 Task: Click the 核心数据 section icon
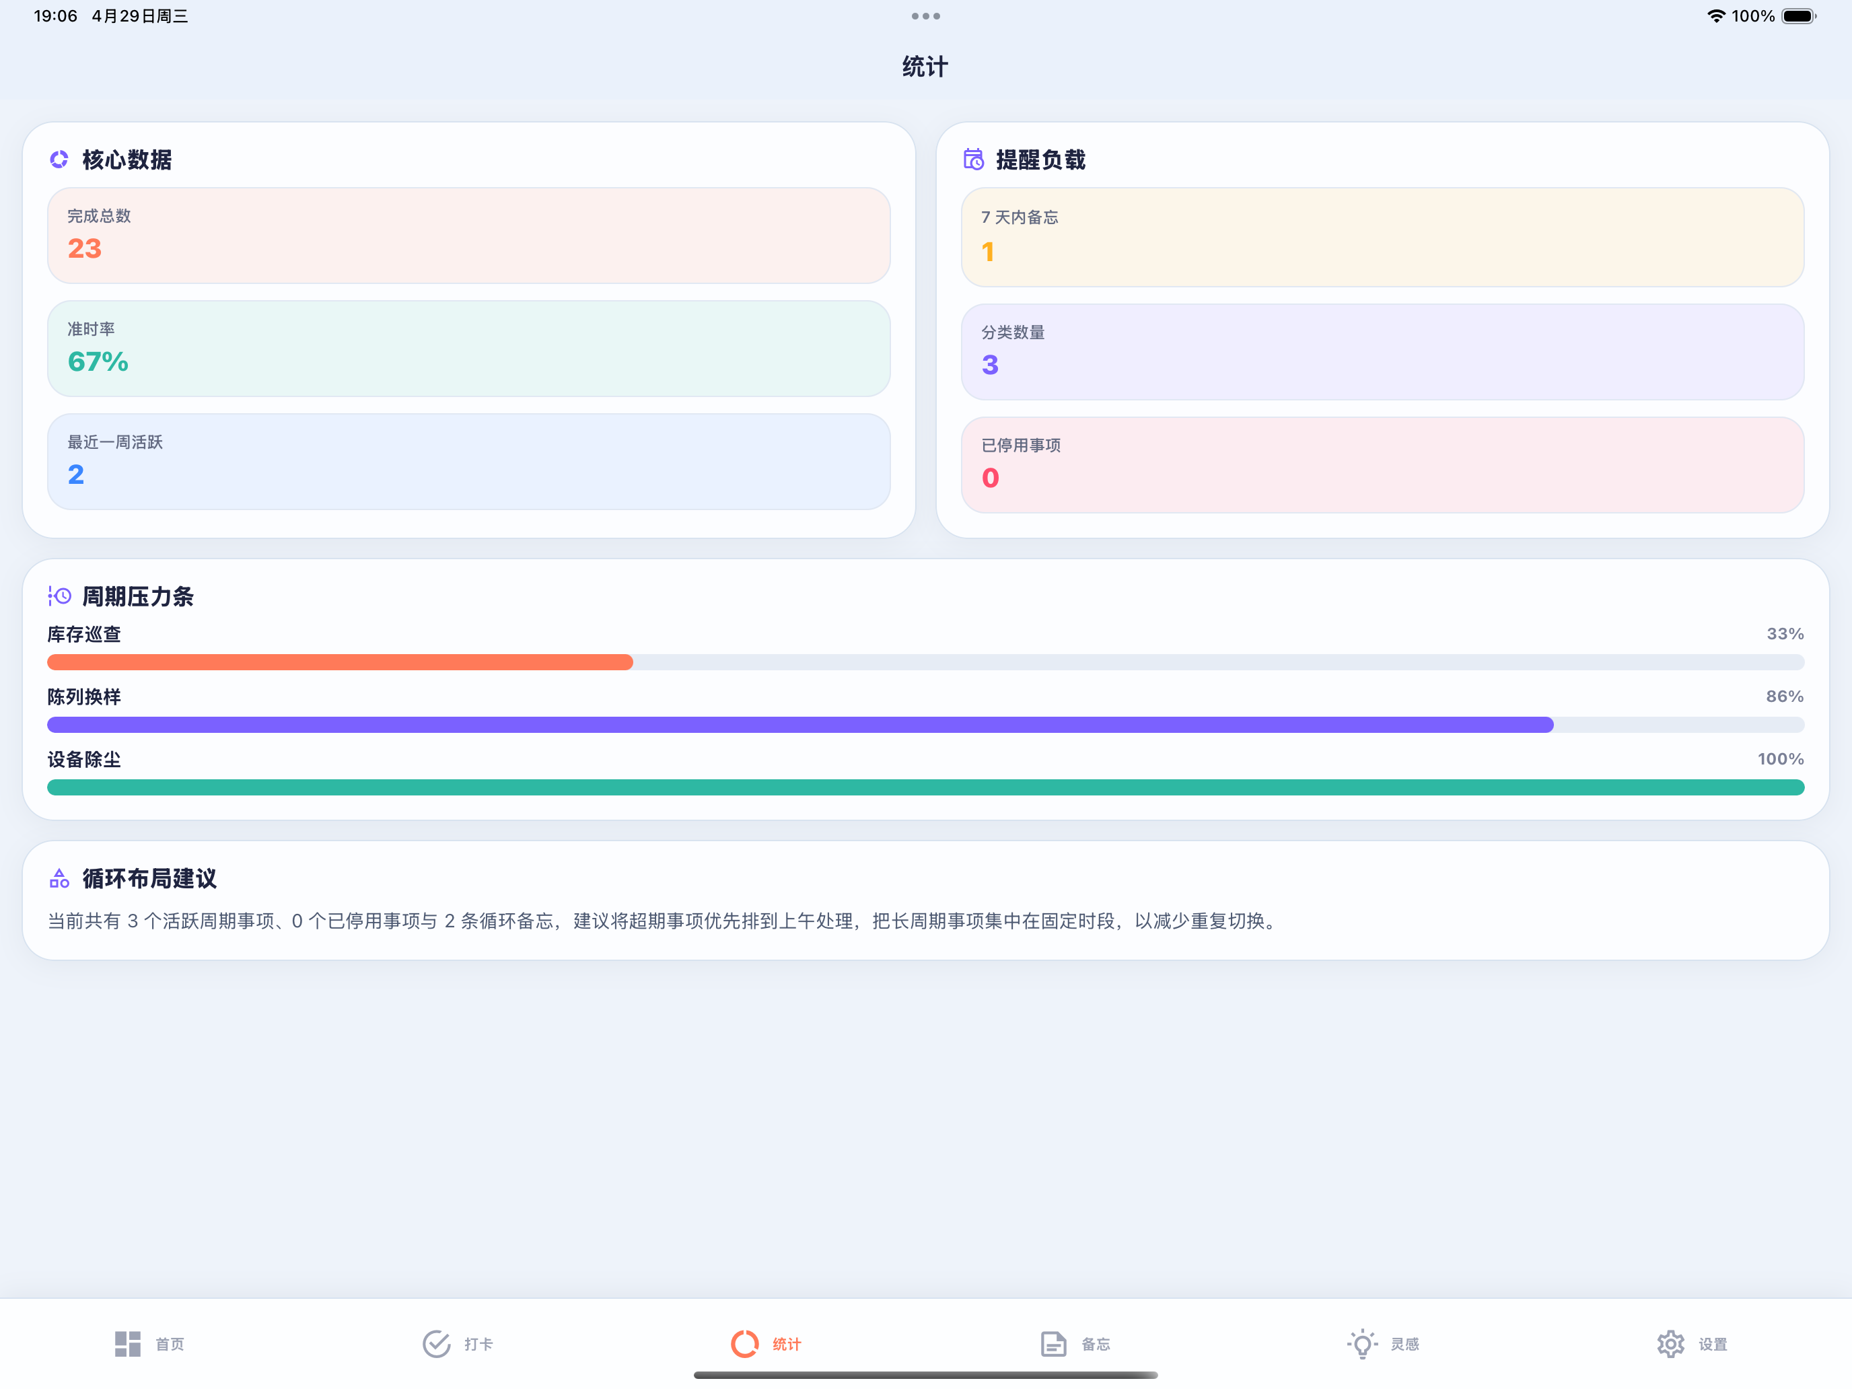(x=59, y=159)
